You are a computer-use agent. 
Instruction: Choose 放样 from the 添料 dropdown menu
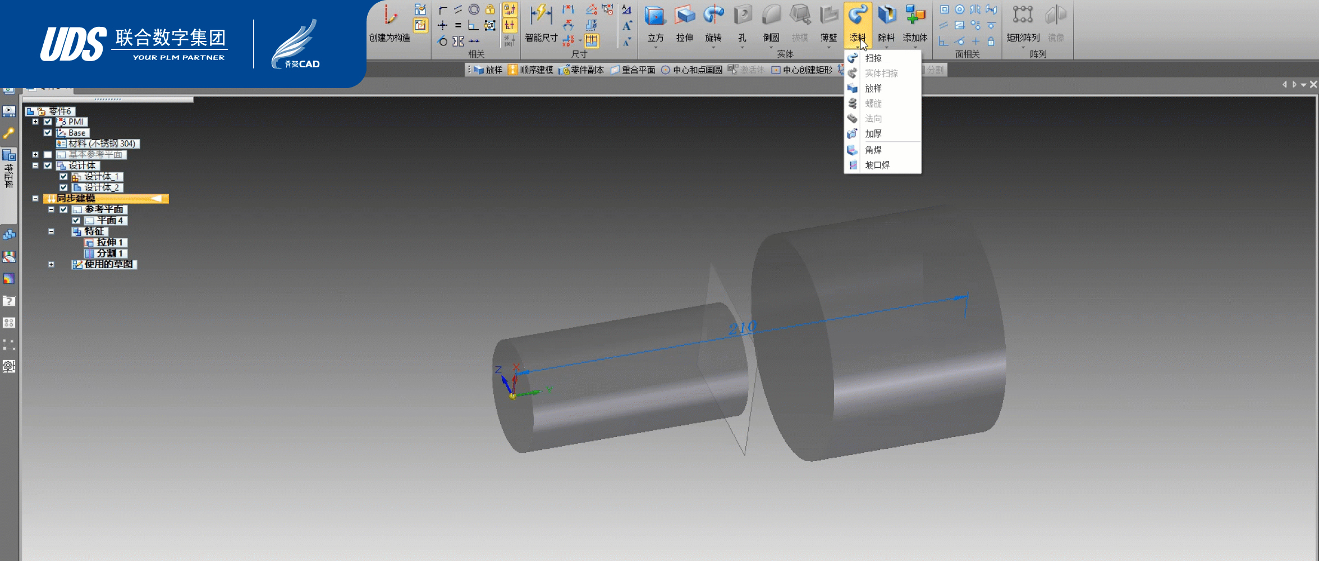click(x=882, y=88)
